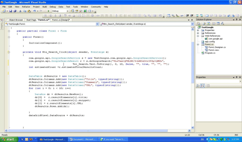Open the Toolbox icon with crossed tools
242x142 pixels.
(81, 11)
